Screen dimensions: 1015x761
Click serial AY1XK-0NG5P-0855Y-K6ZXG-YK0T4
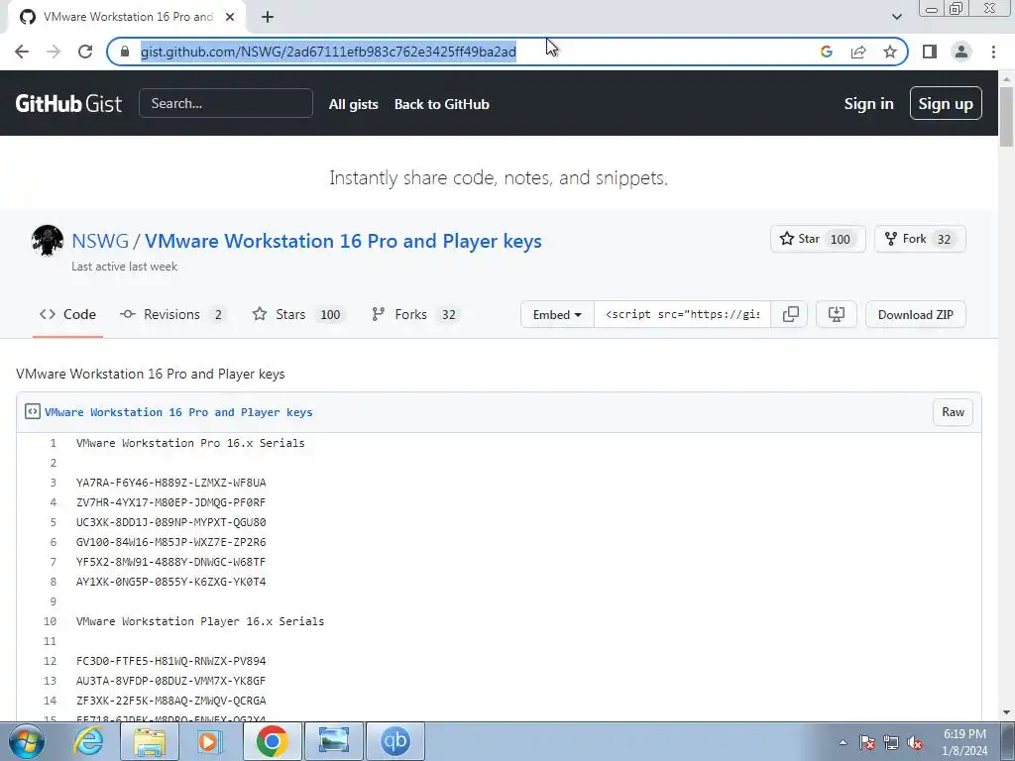170,582
